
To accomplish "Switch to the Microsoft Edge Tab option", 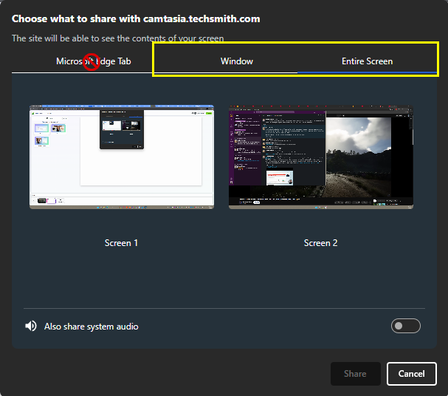I will coord(93,61).
